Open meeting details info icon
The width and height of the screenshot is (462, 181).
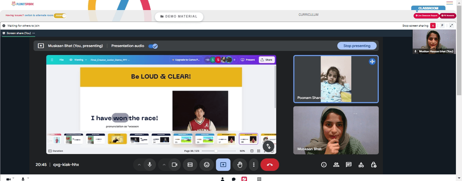click(x=324, y=164)
